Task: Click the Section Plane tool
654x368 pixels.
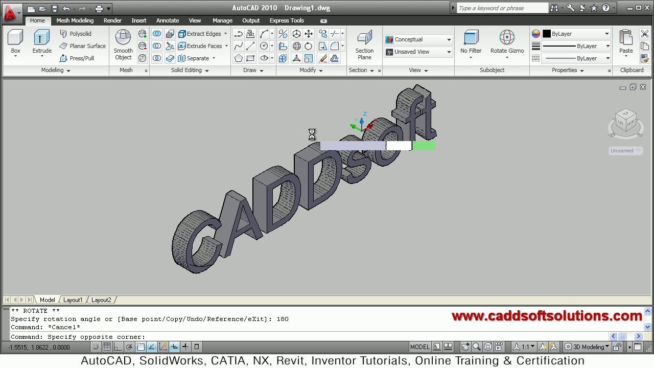Action: point(364,44)
